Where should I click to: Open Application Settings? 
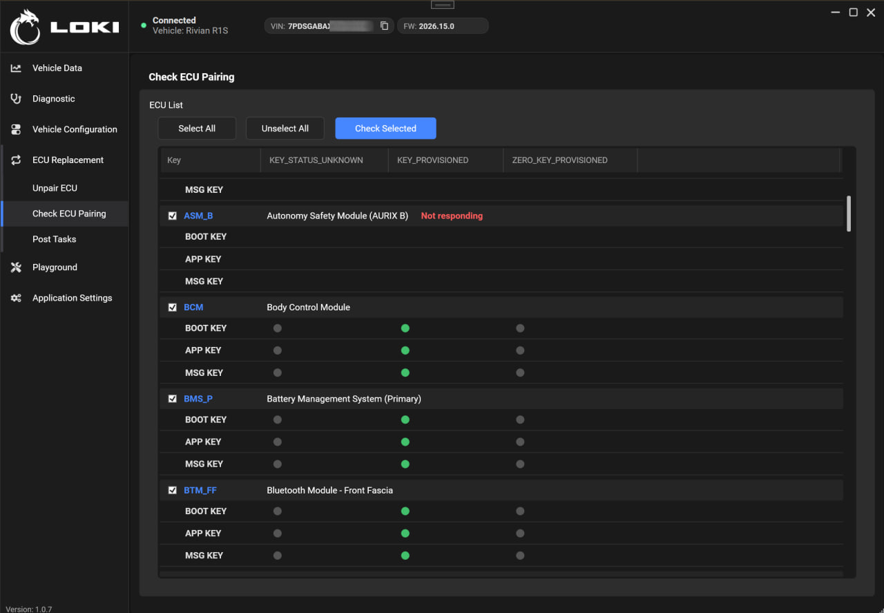point(64,298)
